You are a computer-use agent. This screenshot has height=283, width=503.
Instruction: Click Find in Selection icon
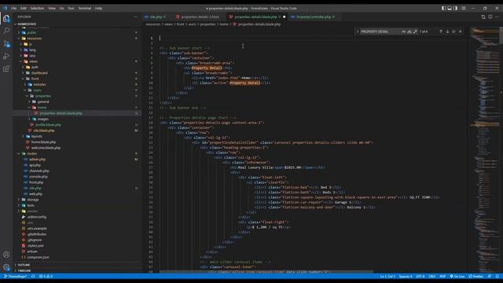[x=453, y=31]
